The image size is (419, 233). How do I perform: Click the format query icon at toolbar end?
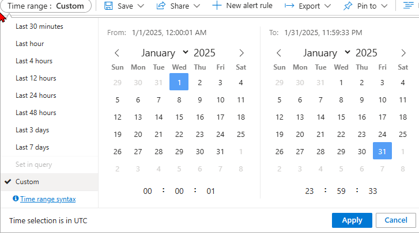408,6
